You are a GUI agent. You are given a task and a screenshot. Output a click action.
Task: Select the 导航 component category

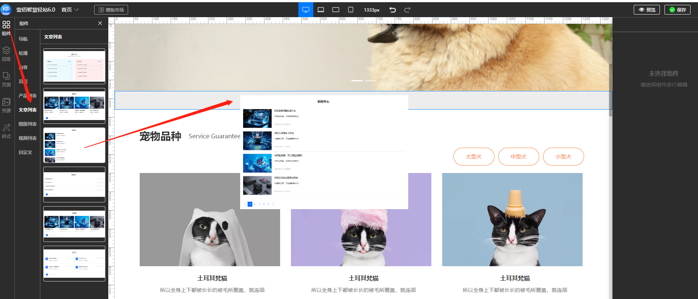23,39
